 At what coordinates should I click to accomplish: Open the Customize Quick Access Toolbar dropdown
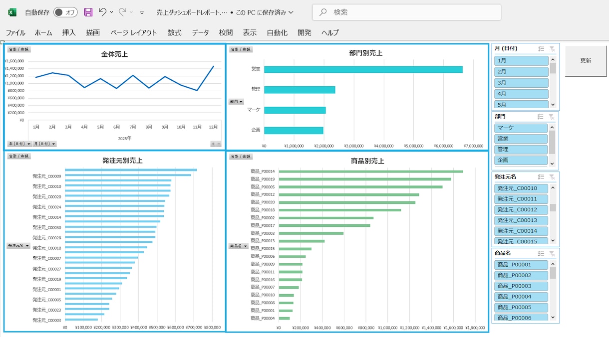(x=142, y=12)
